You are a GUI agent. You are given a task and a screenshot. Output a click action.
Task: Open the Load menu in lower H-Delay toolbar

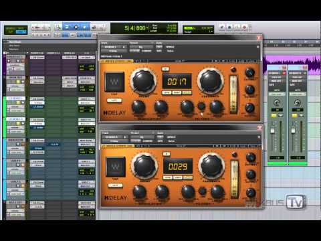click(243, 146)
